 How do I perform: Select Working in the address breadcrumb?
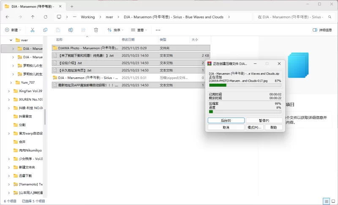pos(88,17)
